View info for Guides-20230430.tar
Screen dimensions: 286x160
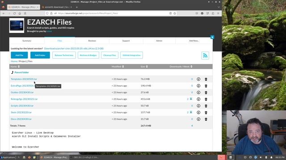[x=198, y=92]
